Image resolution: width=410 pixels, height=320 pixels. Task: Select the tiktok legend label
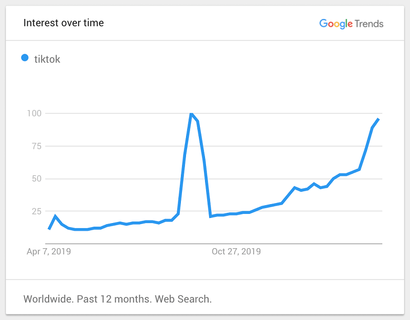pyautogui.click(x=47, y=59)
